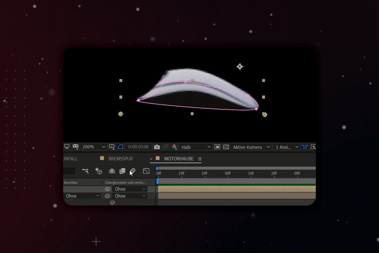Click the top-right layer transform handle

(263, 81)
